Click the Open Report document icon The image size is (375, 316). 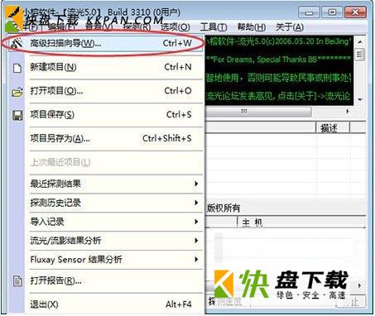click(x=17, y=281)
